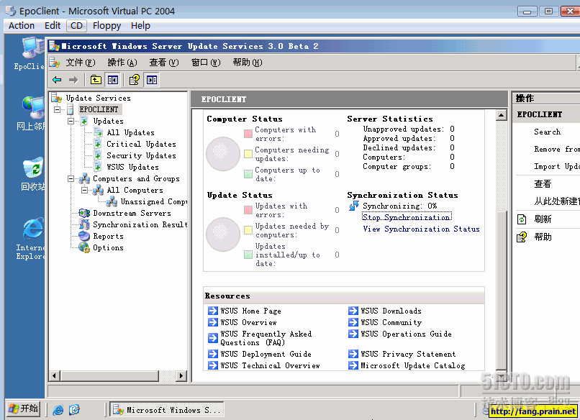Open Microsoft Update Catalog link
580x420 pixels.
pos(413,365)
